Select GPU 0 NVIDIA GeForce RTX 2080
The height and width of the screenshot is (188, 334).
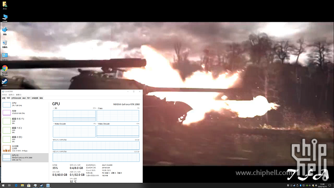(x=25, y=158)
